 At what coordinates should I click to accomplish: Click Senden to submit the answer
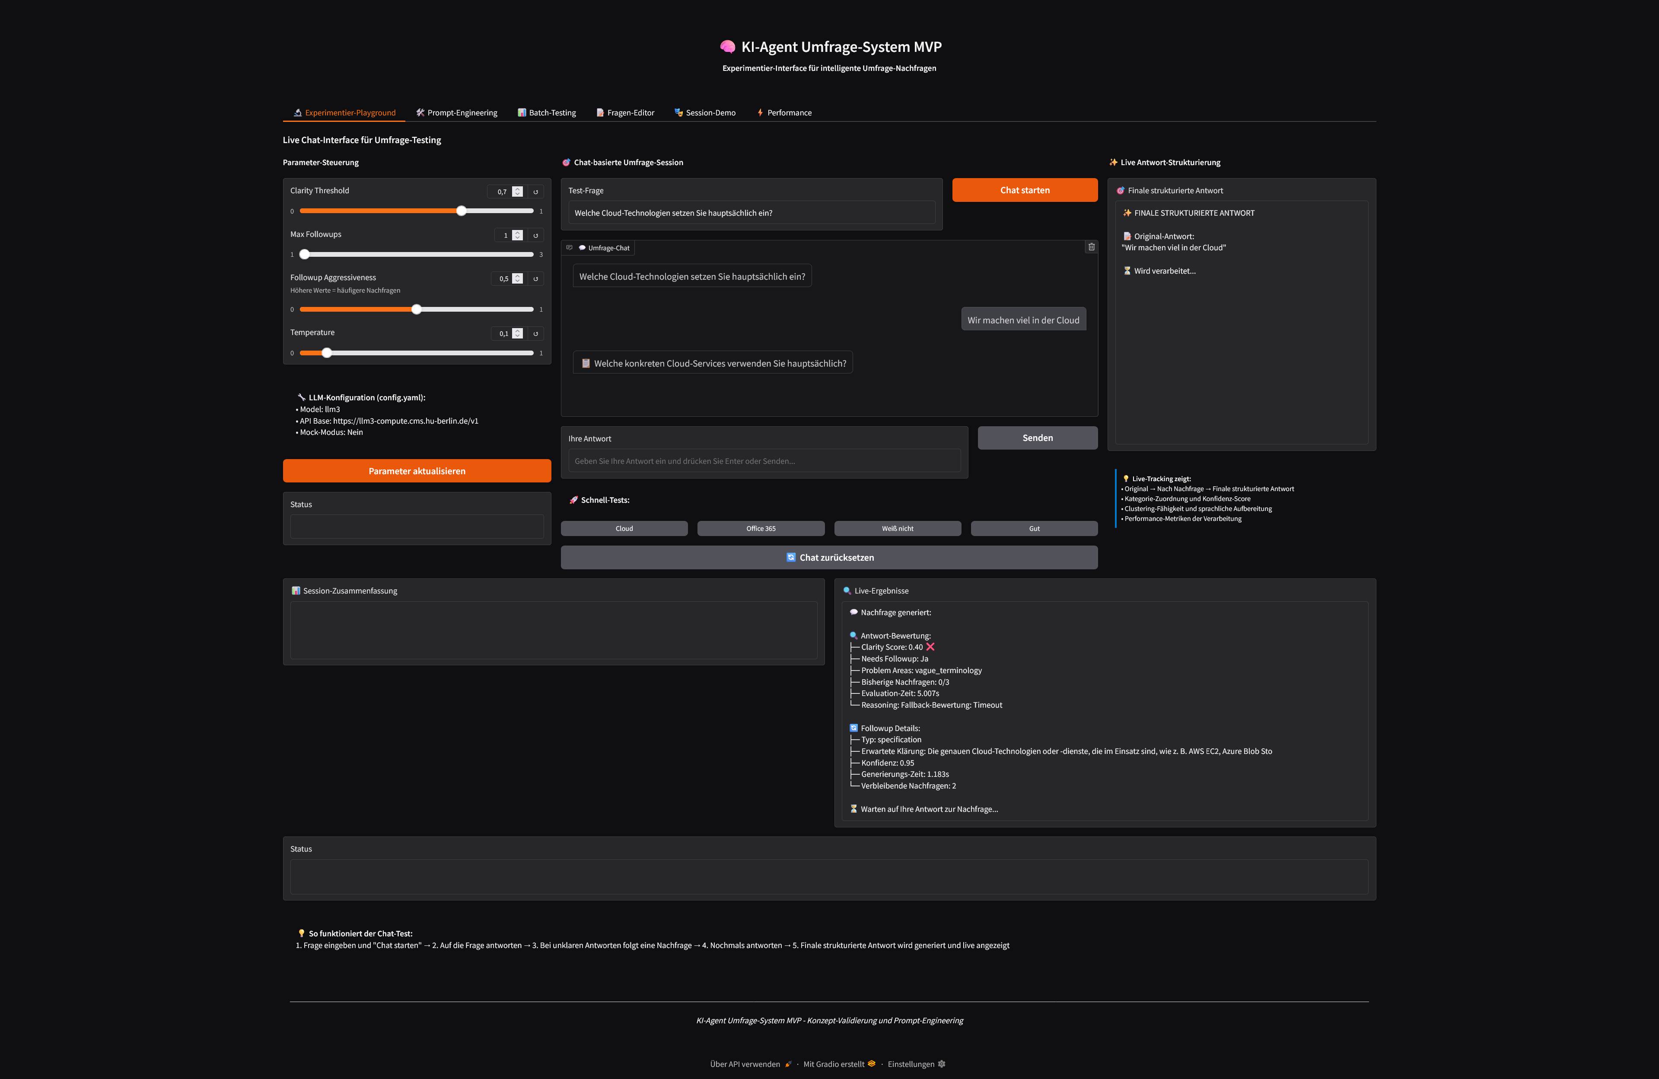point(1037,437)
